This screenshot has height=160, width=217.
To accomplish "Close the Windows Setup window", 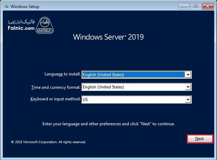I will pos(207,6).
